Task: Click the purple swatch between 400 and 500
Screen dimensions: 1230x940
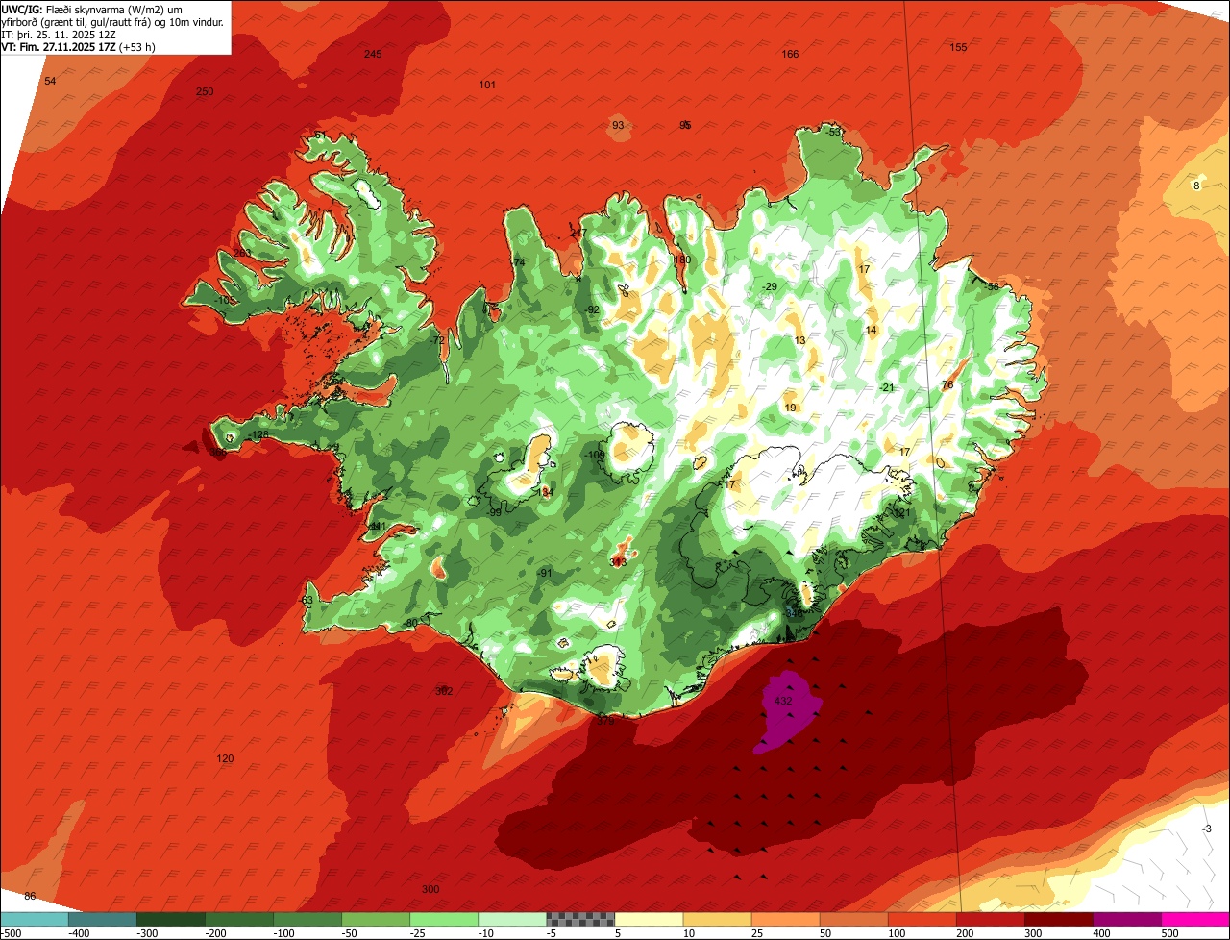Action: [x=1127, y=919]
